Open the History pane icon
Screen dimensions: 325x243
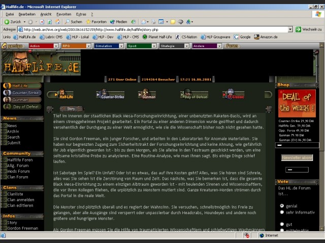click(133, 22)
